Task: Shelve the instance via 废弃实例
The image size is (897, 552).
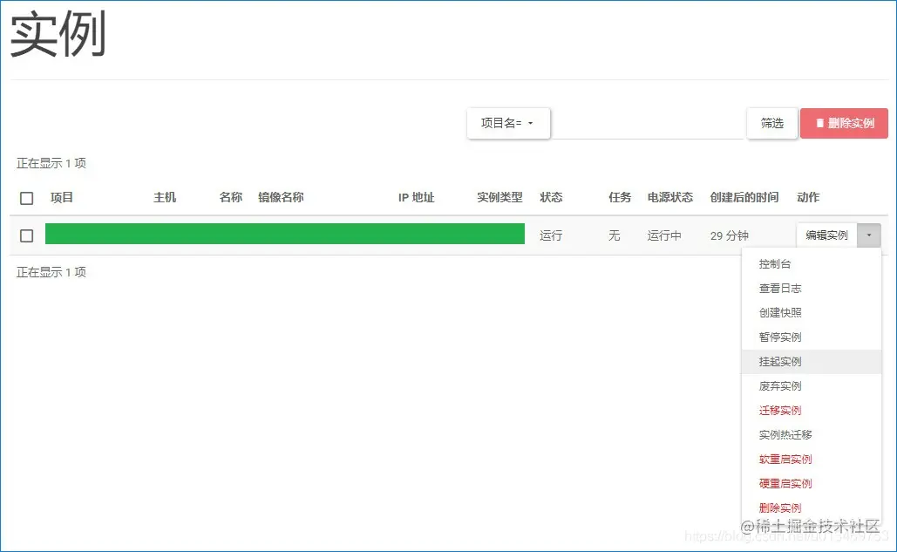Action: coord(778,385)
